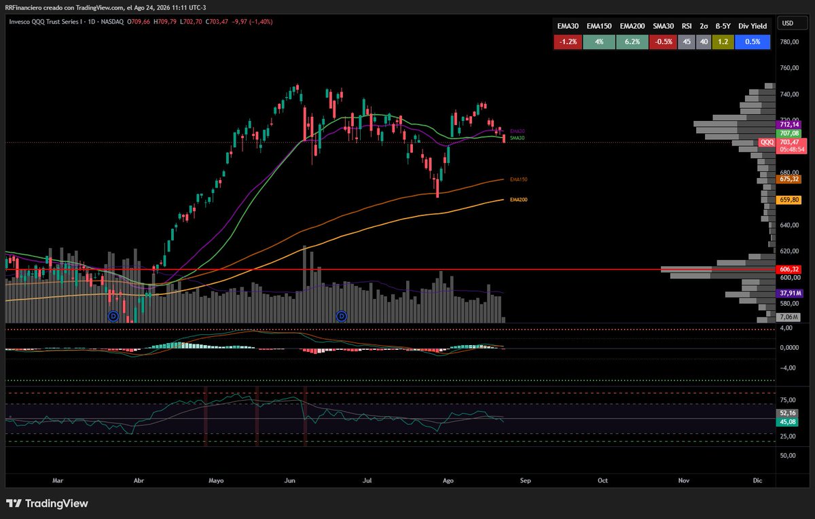Click the Mayo label on time axis

point(216,480)
